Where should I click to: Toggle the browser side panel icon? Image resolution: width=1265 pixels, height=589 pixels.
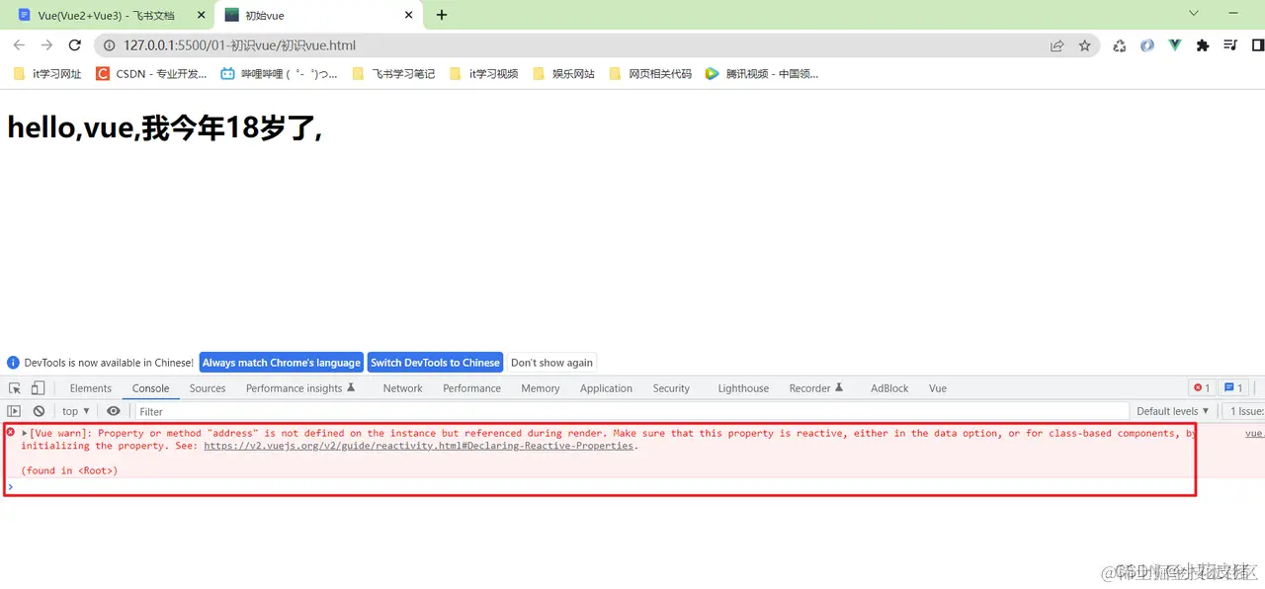tap(1258, 45)
